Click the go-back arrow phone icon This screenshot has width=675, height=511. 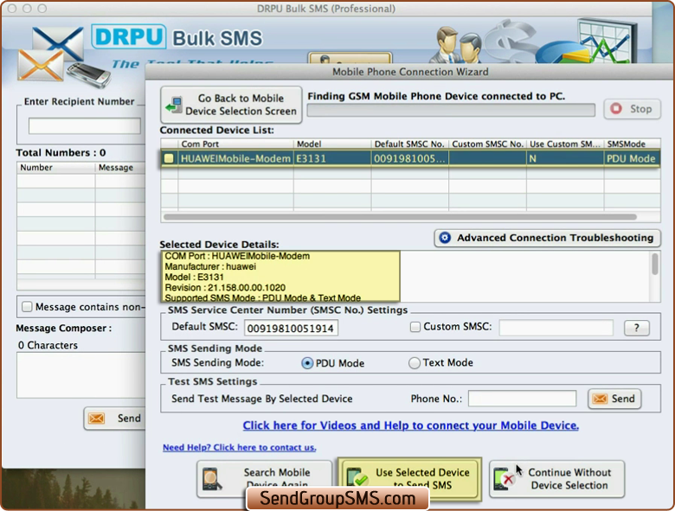(x=174, y=105)
